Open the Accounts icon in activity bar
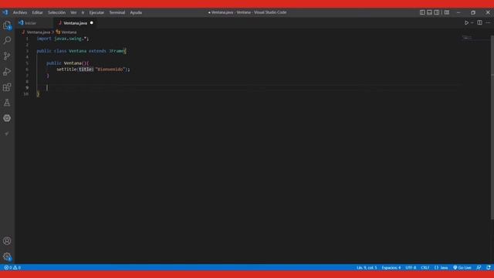The height and width of the screenshot is (278, 494). tap(7, 241)
